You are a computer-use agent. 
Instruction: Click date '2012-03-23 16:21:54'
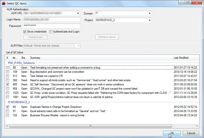185,80
